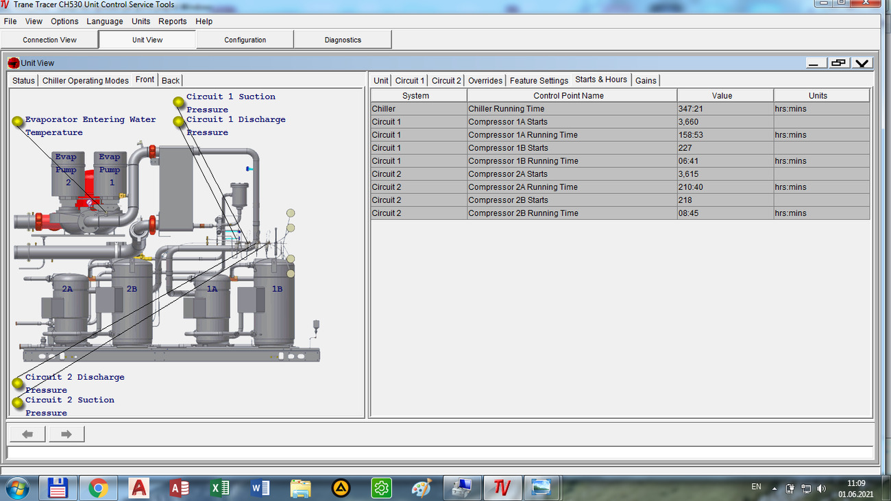Show hidden system tray icons arrow
Screen dimensions: 891x501
774,489
